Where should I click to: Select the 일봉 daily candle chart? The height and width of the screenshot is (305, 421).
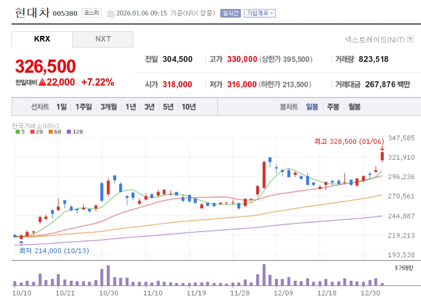coord(312,107)
